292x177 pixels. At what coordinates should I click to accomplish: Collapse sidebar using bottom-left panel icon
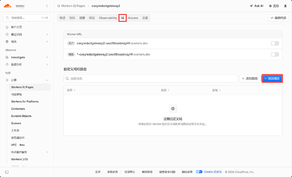pos(7,172)
